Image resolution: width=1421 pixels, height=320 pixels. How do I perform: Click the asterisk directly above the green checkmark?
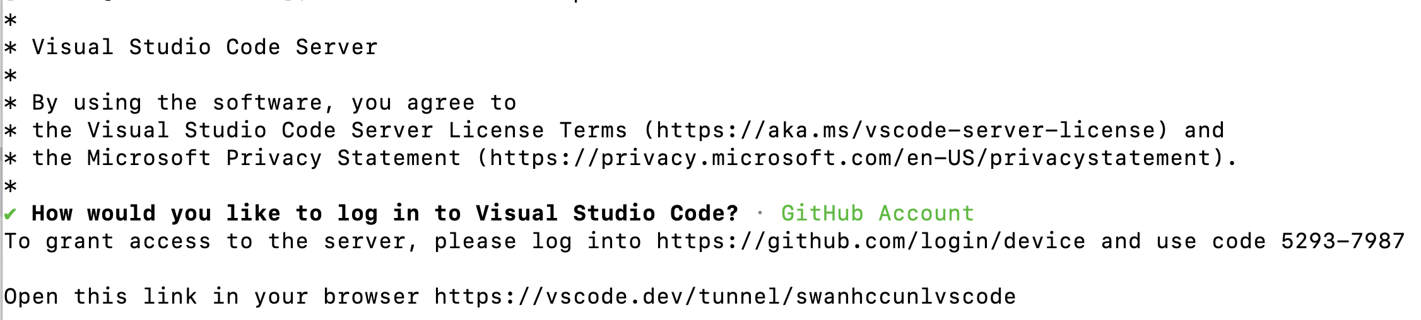pyautogui.click(x=10, y=186)
